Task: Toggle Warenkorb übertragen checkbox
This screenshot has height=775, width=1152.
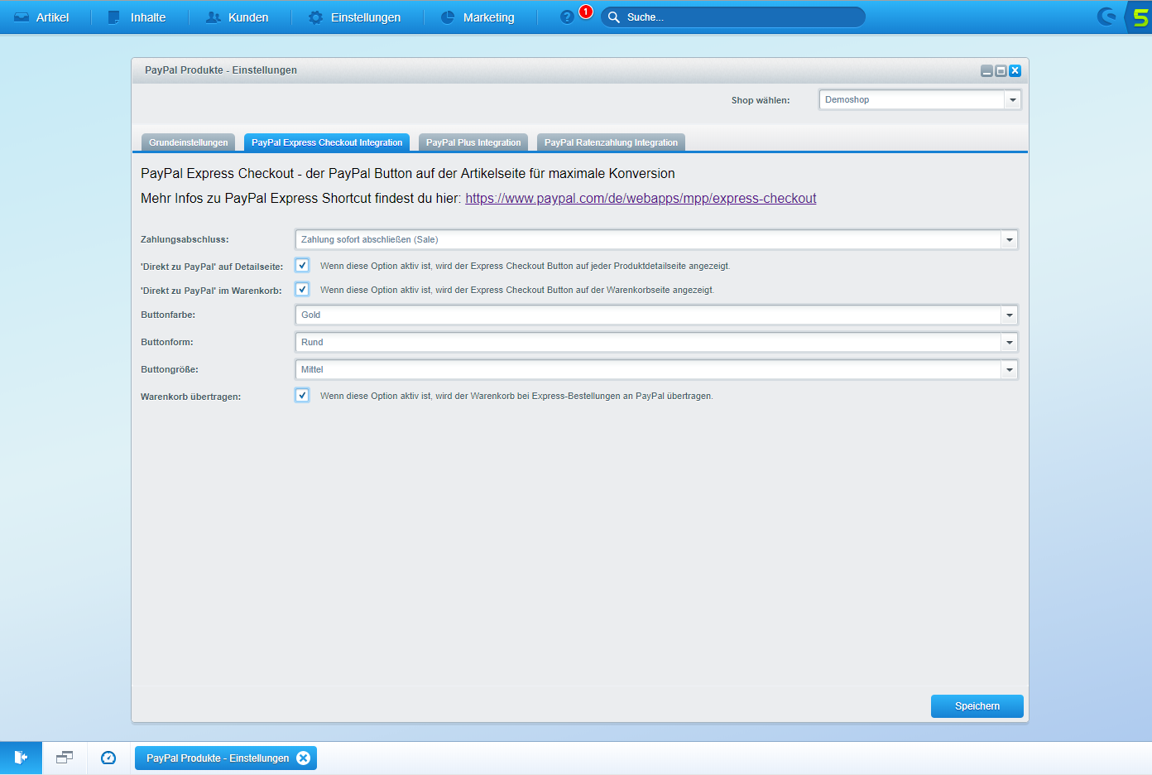Action: click(302, 396)
